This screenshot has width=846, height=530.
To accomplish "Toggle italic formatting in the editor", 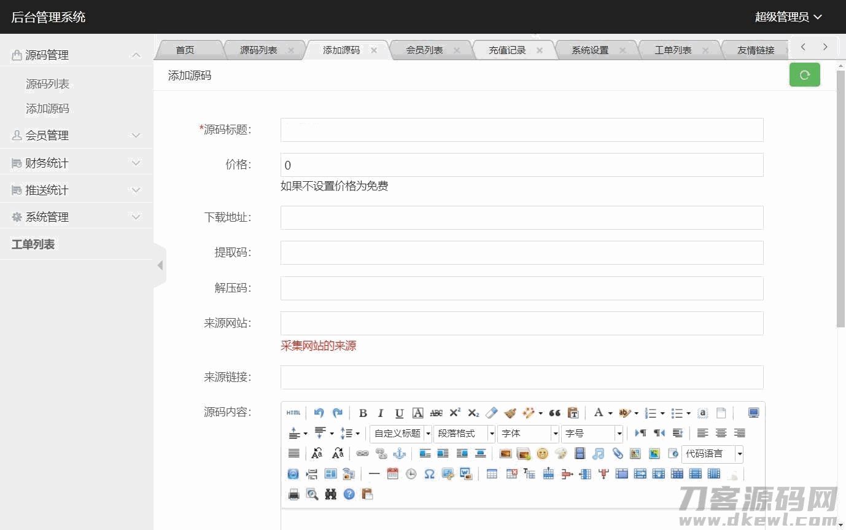I will pos(381,413).
